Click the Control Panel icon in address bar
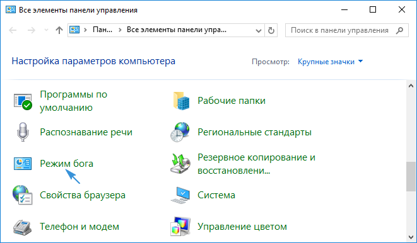Viewport: 417px width, 243px height. (x=74, y=30)
